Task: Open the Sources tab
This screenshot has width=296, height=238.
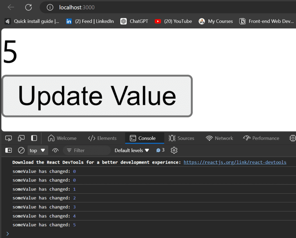Action: point(181,138)
